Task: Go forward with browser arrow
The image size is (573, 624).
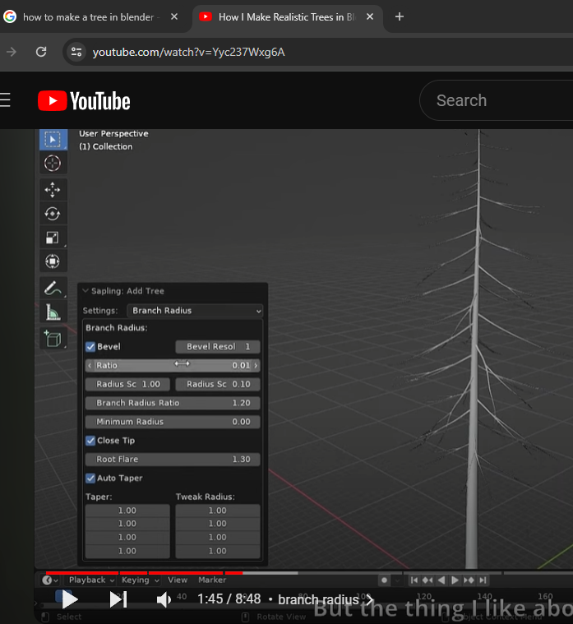Action: click(x=12, y=52)
